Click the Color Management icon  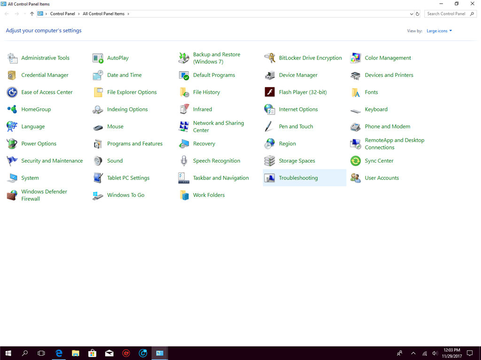click(356, 58)
